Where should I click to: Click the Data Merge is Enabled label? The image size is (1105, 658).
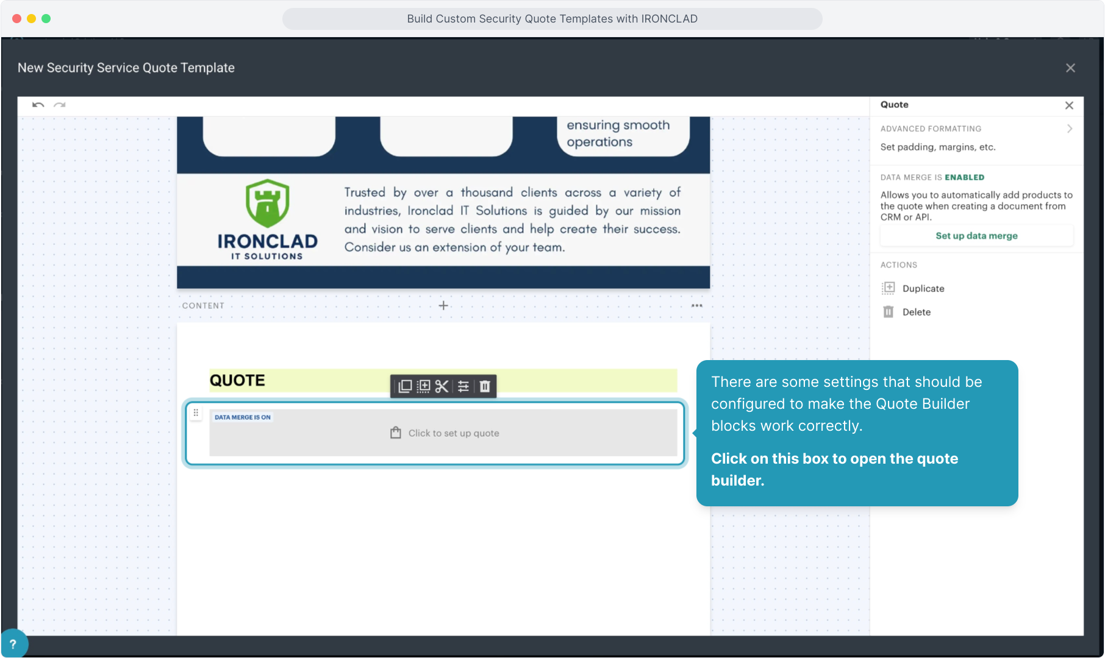[x=932, y=177]
